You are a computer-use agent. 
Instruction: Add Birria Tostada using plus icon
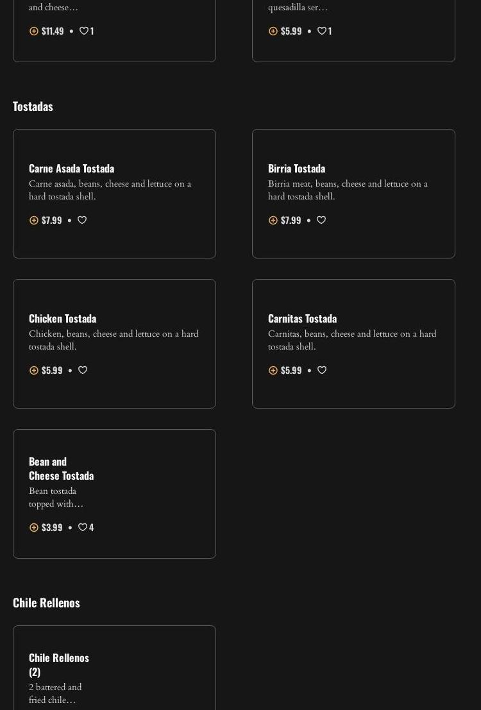click(x=273, y=220)
